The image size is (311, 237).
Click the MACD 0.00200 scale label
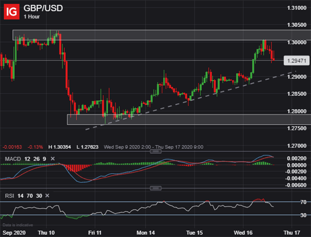click(297, 158)
